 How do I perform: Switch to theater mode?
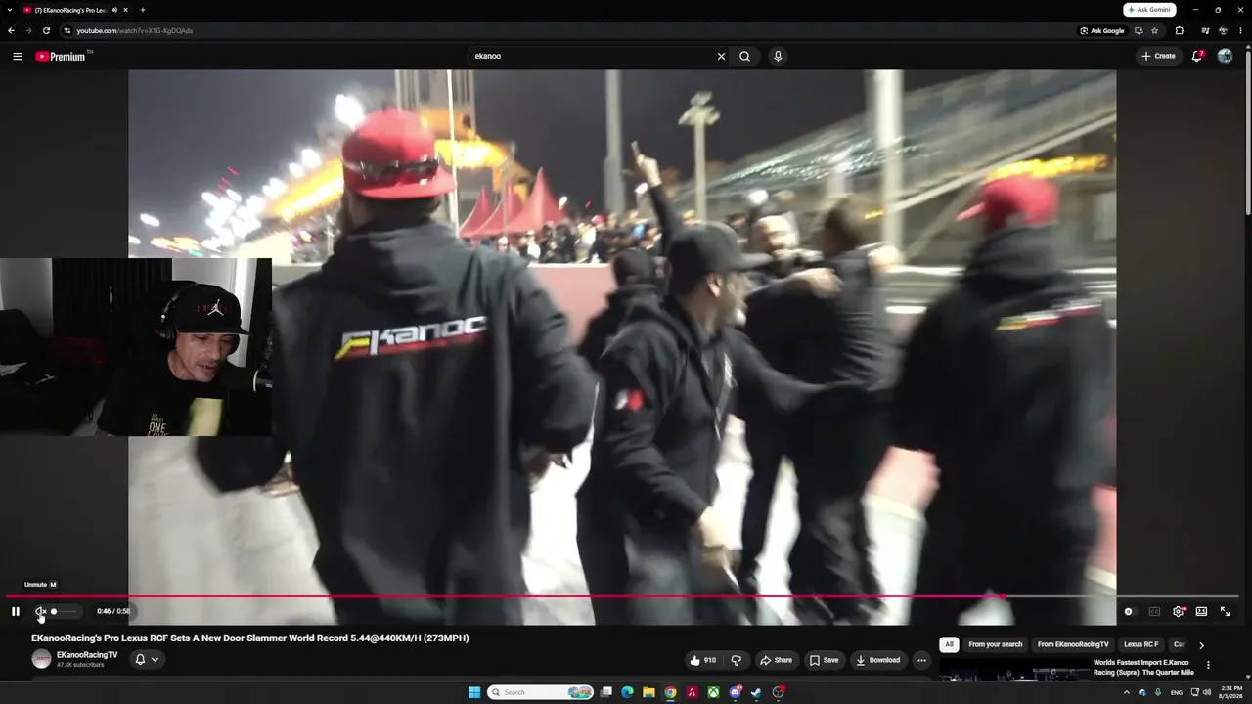(x=1201, y=611)
